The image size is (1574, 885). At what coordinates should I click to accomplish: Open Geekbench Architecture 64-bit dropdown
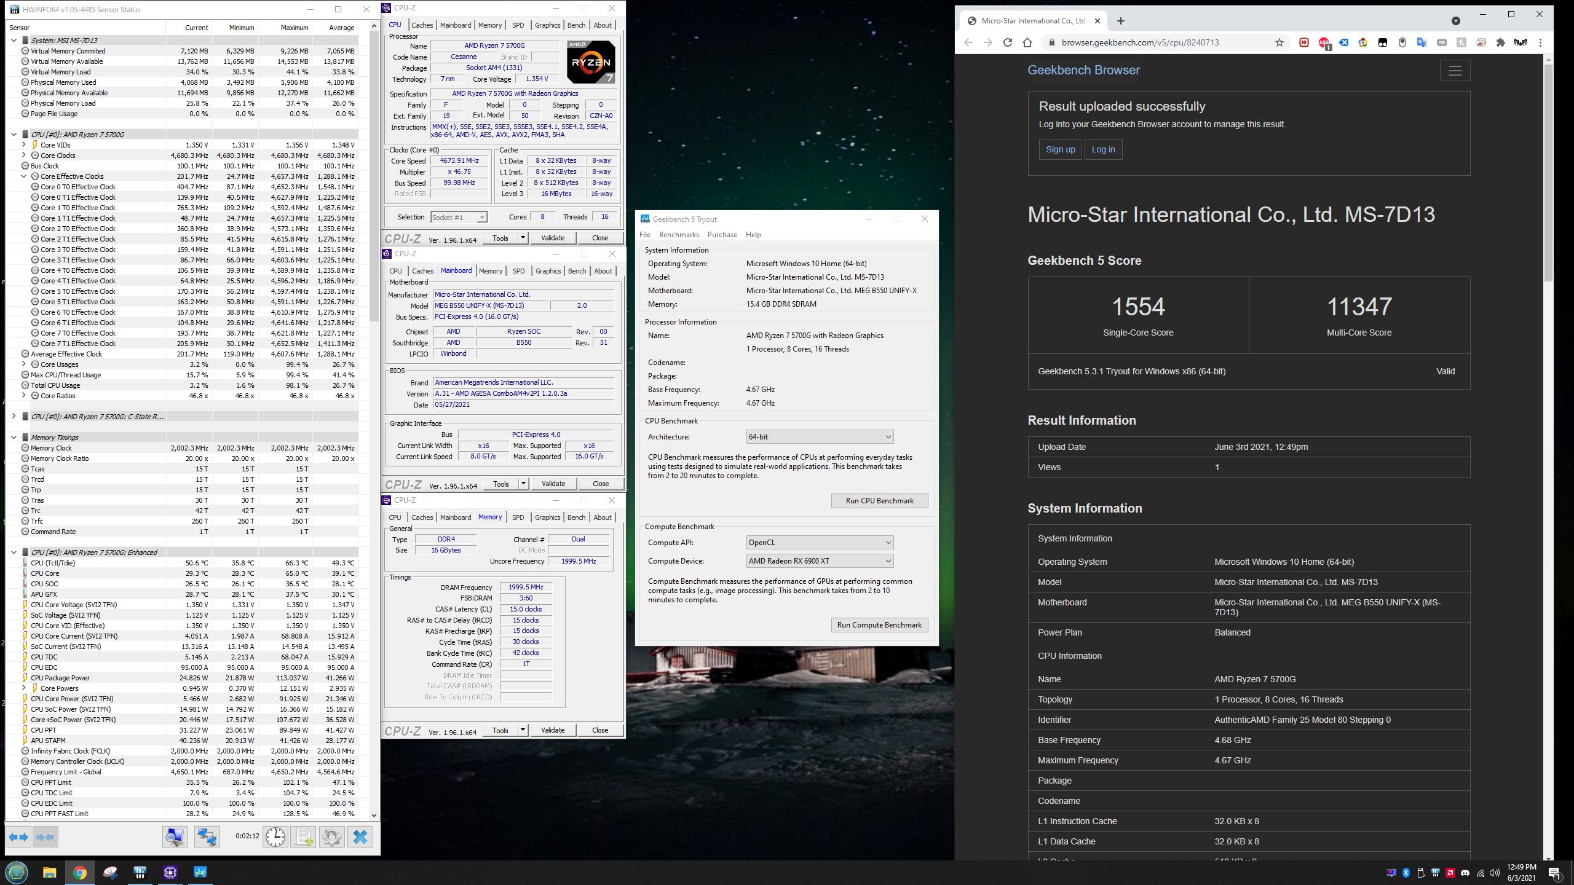(820, 437)
